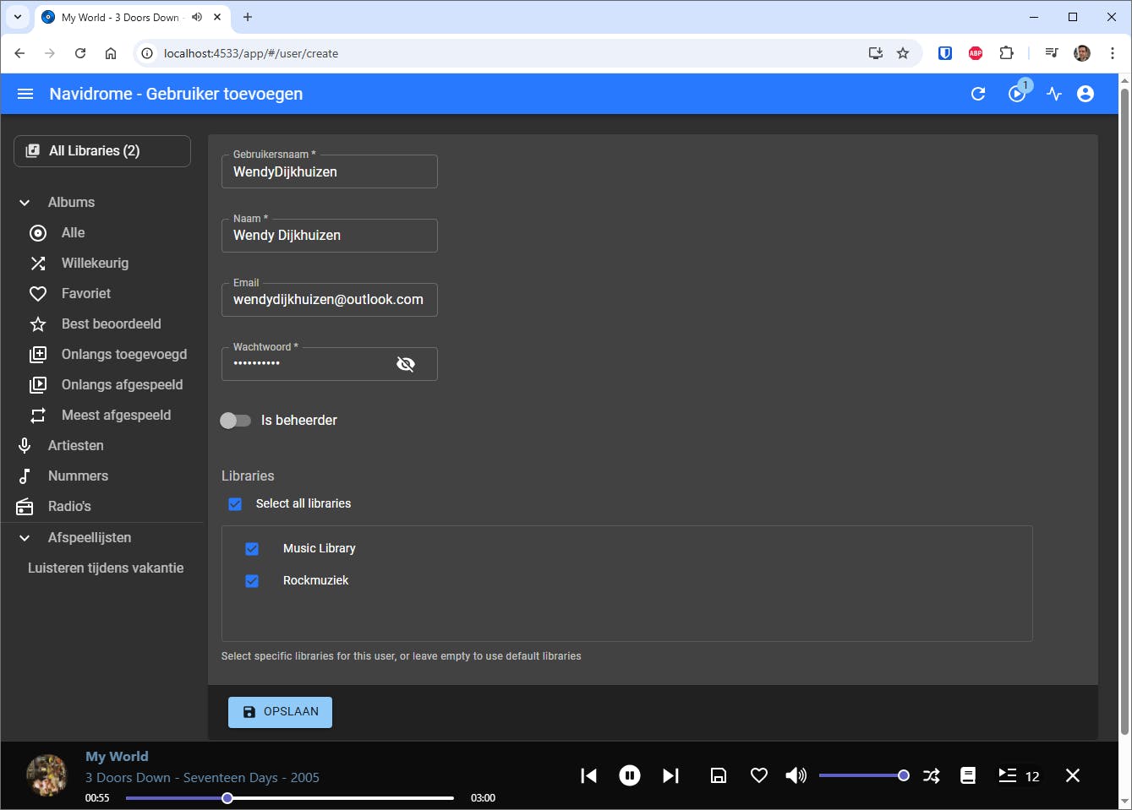Click the hamburger menu icon in header
The image size is (1132, 810).
(25, 94)
